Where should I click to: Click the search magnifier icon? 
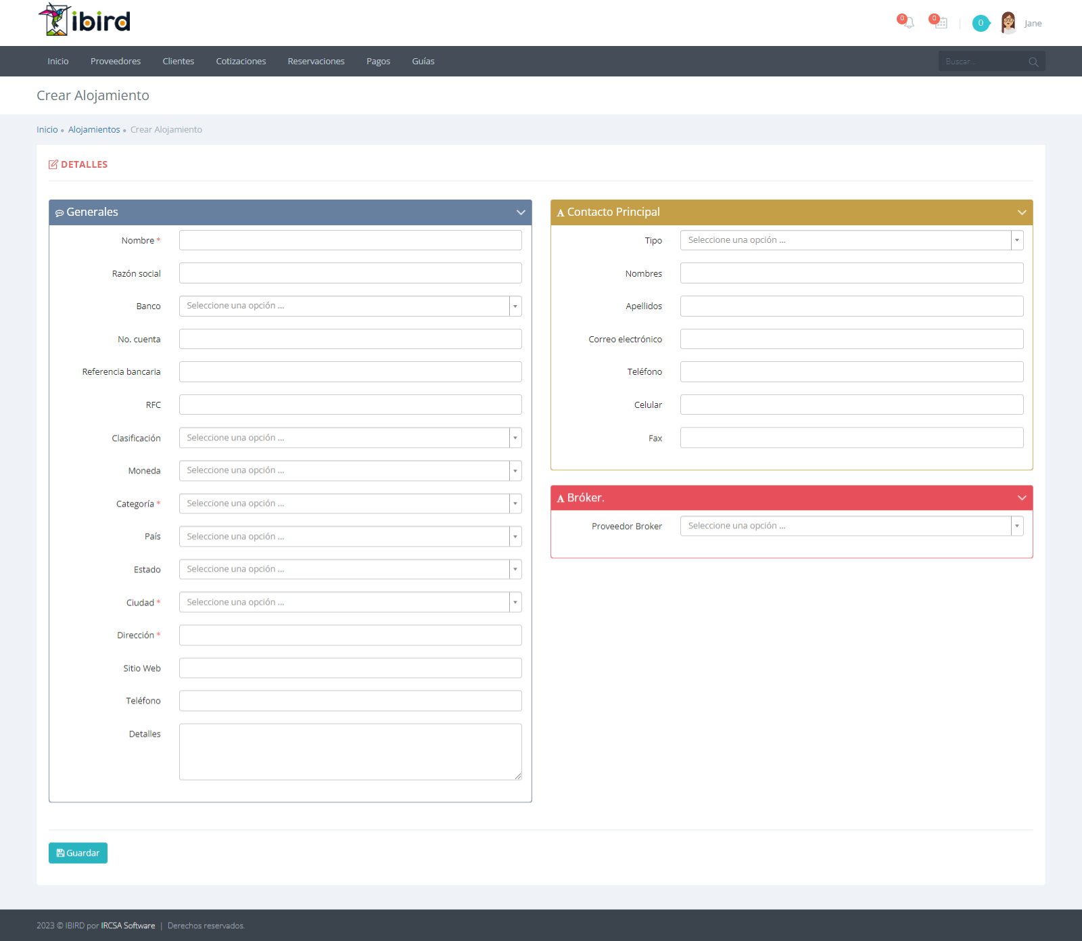[1033, 62]
